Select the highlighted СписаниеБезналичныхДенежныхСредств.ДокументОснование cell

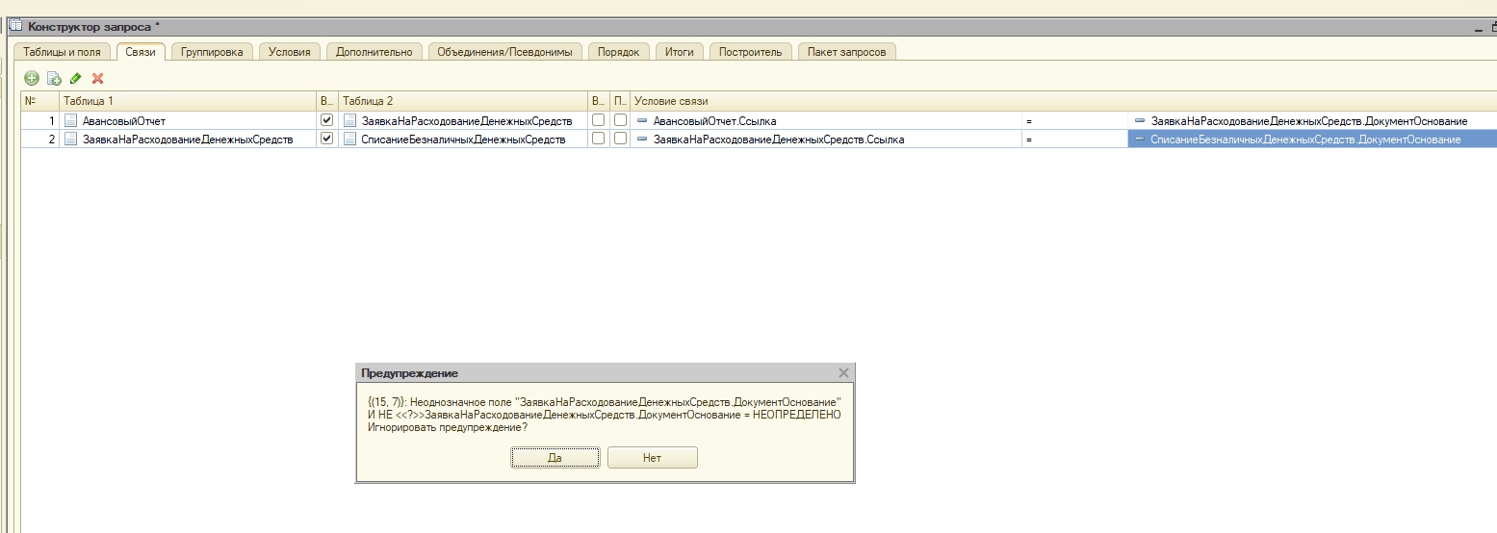point(1304,140)
